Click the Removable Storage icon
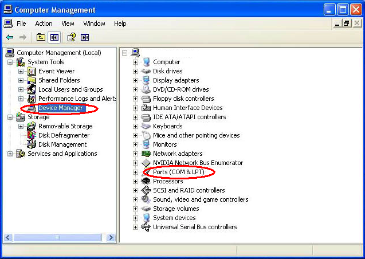The width and height of the screenshot is (365, 259). pyautogui.click(x=32, y=126)
